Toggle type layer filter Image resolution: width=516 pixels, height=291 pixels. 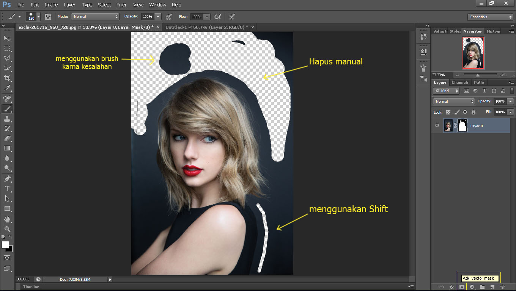(485, 91)
